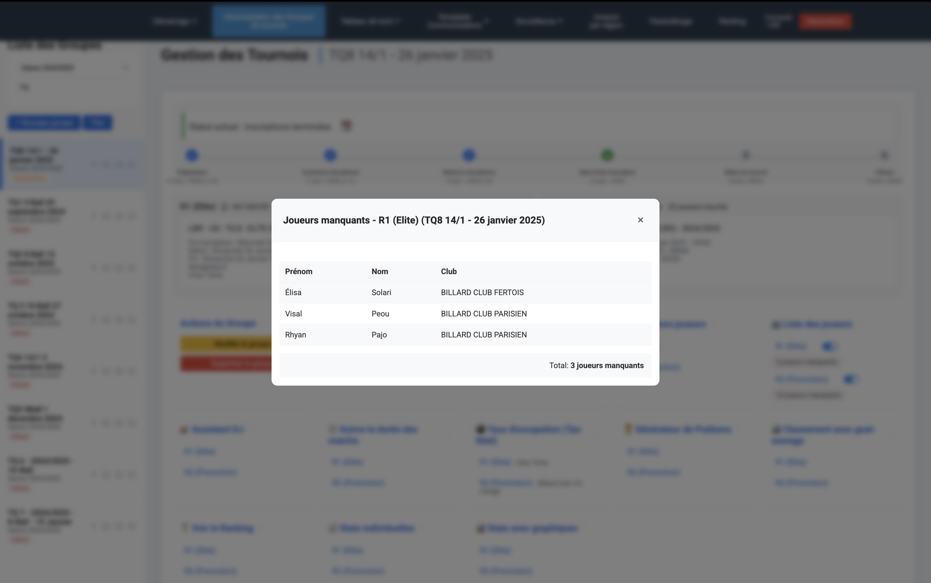Click the Club column header

click(x=449, y=271)
